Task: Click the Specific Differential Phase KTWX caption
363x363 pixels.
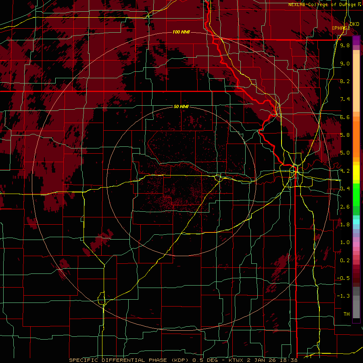Action: click(x=183, y=360)
